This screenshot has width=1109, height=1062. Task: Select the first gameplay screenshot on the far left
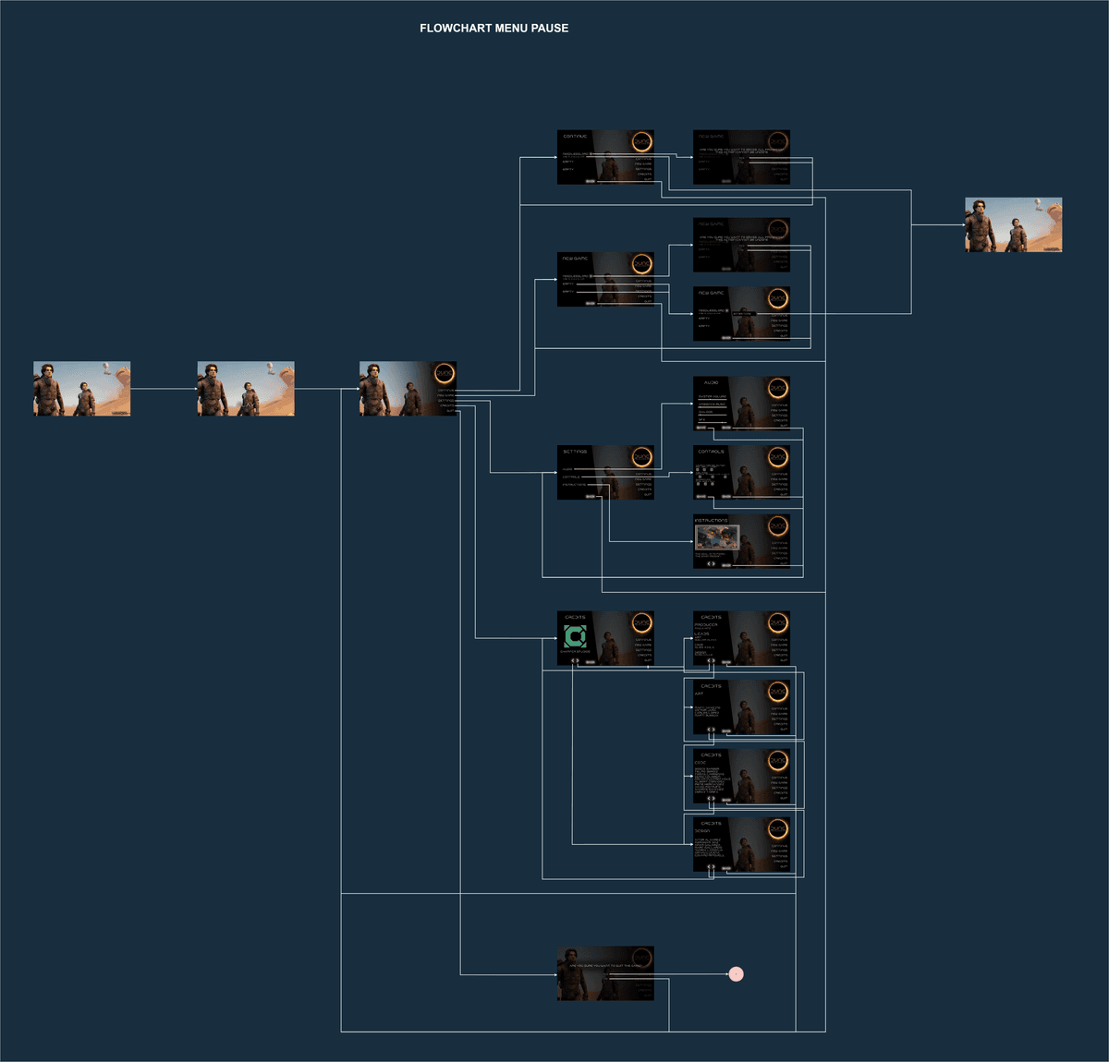[x=82, y=389]
